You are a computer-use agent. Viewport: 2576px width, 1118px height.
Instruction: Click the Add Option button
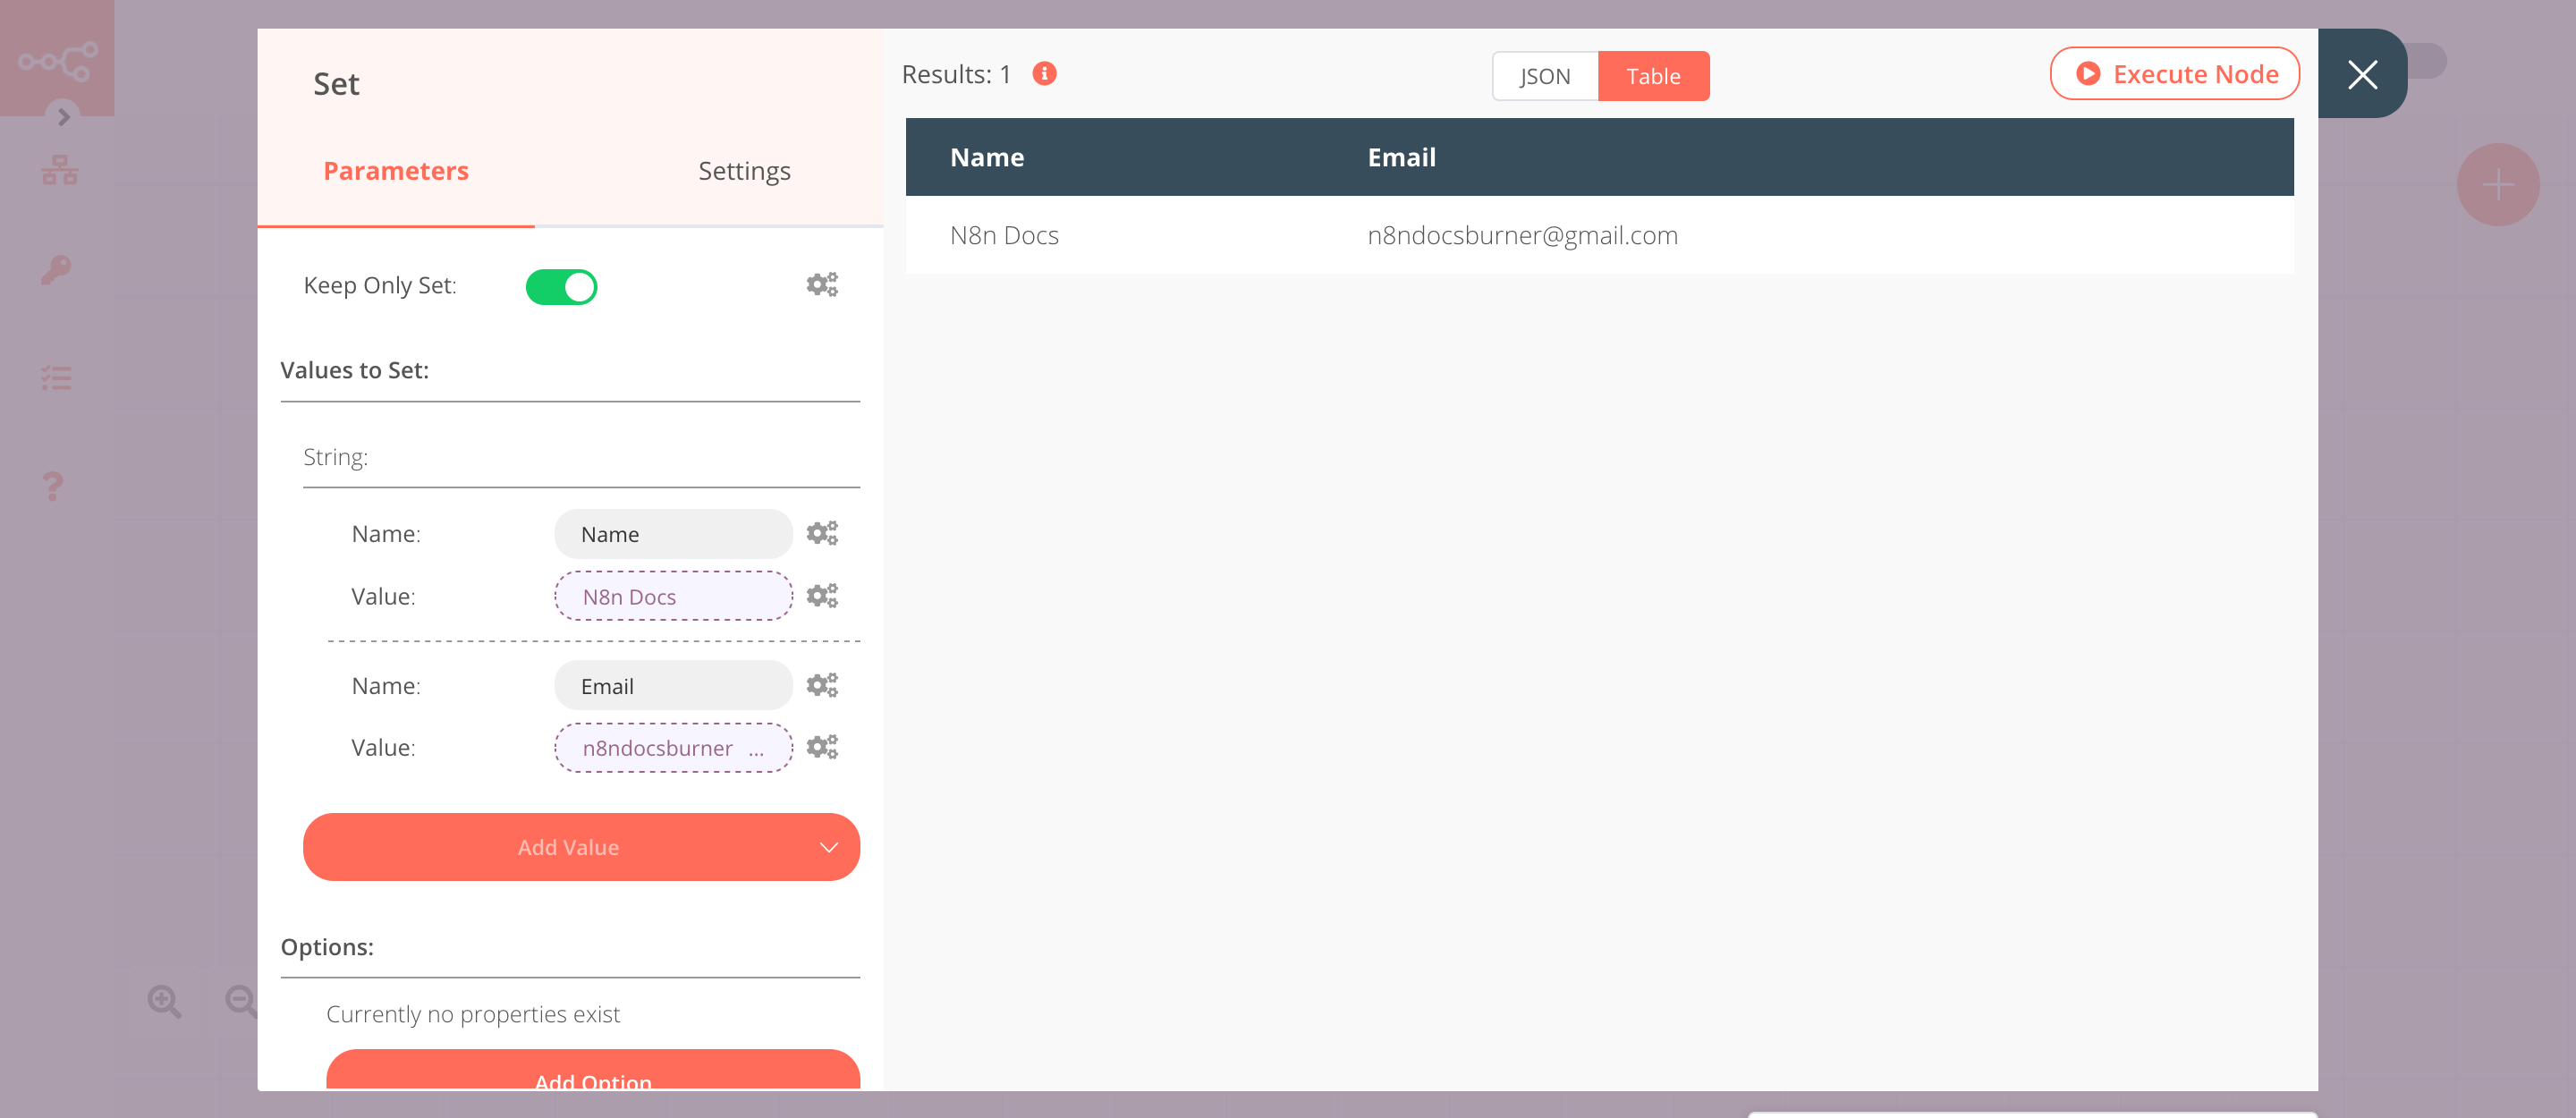click(593, 1081)
